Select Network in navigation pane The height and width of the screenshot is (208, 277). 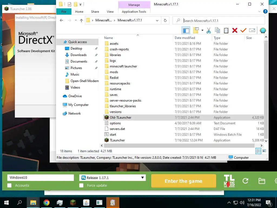click(74, 113)
